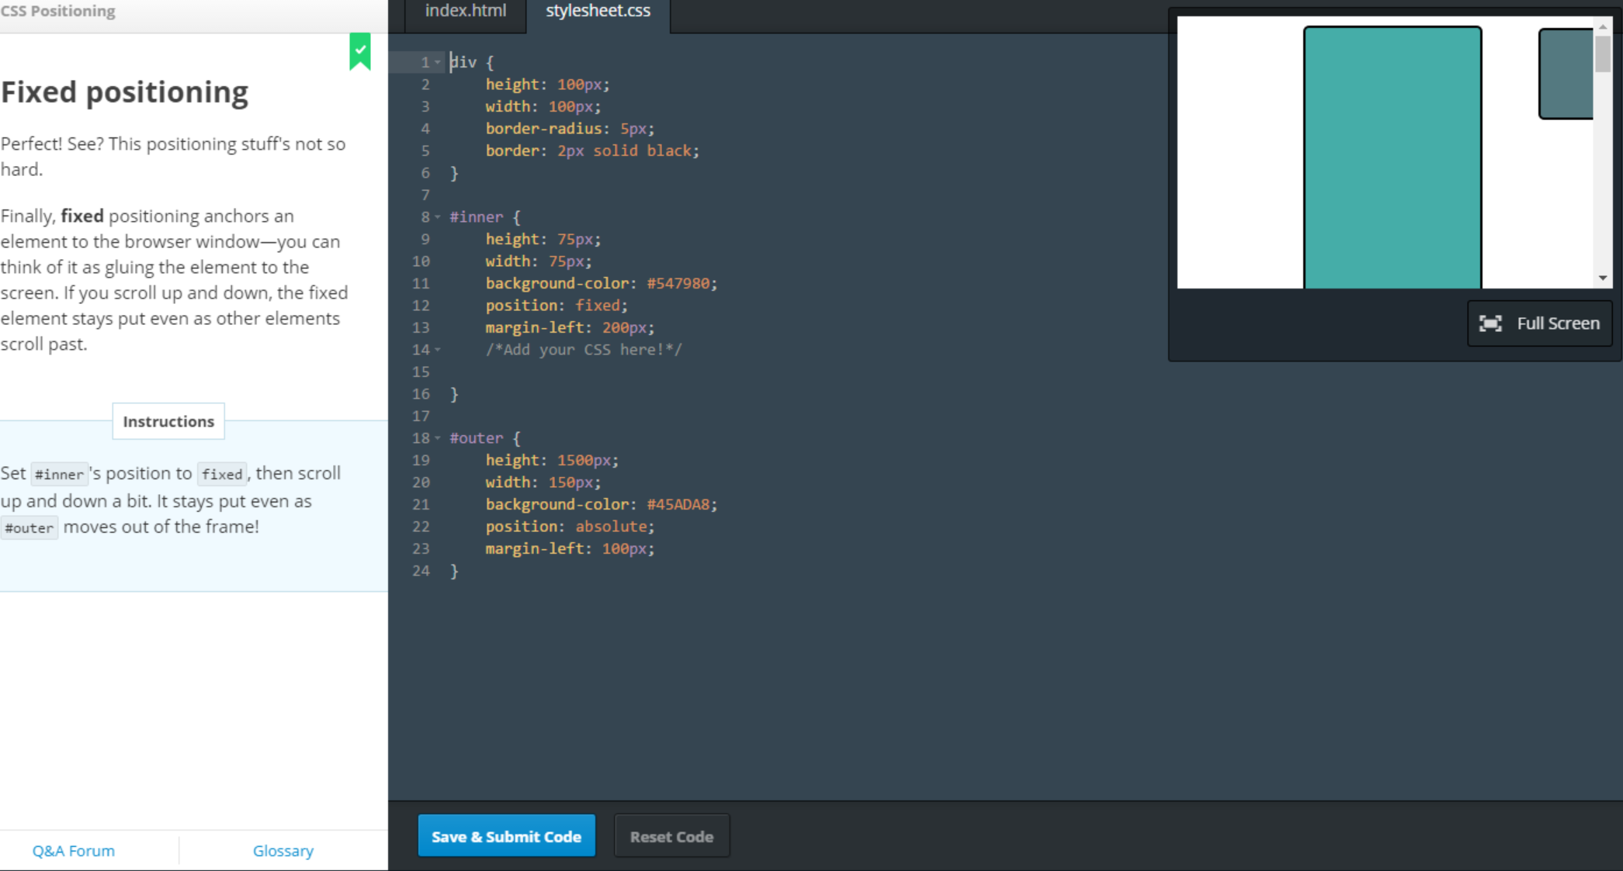Click the green checkmark bookmark icon
The image size is (1623, 871).
tap(360, 50)
